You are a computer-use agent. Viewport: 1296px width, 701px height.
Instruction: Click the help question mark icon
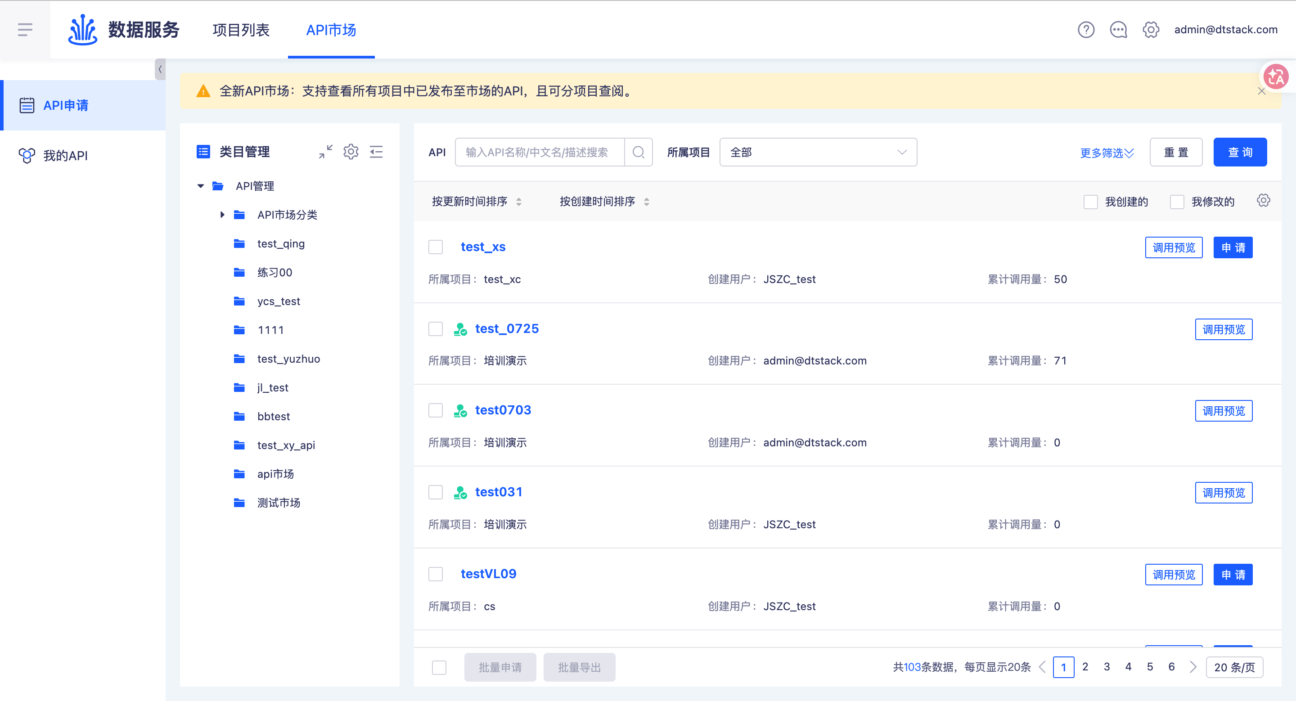click(1086, 30)
